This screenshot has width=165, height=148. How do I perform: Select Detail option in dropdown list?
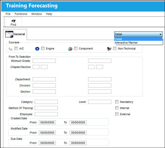(138, 39)
